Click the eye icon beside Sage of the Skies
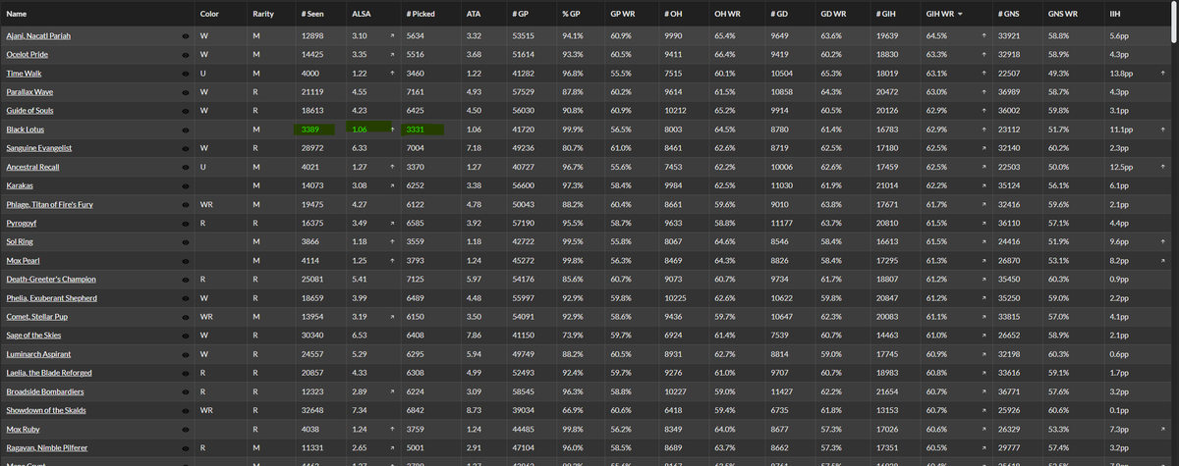The height and width of the screenshot is (466, 1179). point(186,335)
